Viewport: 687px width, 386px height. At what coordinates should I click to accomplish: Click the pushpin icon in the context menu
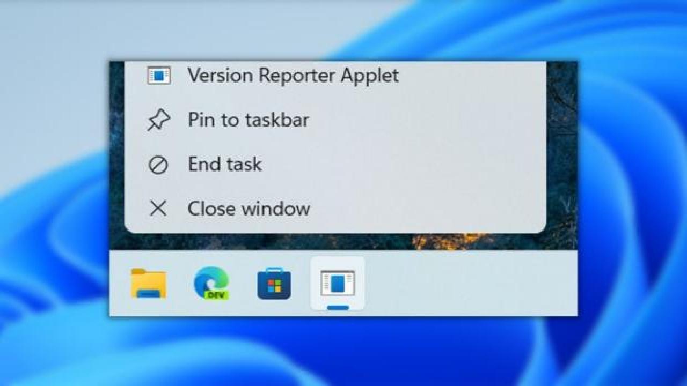158,121
